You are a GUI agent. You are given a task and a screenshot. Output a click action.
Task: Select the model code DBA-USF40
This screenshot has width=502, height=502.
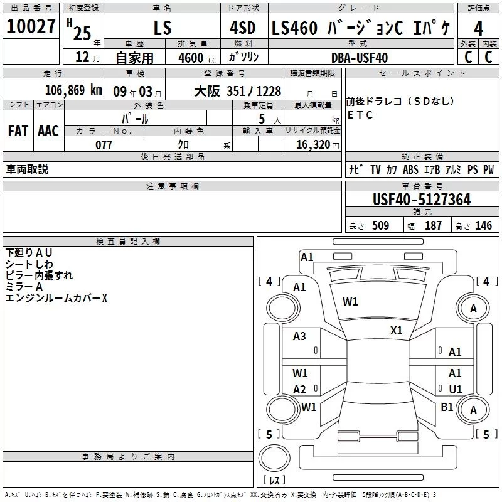pos(360,58)
